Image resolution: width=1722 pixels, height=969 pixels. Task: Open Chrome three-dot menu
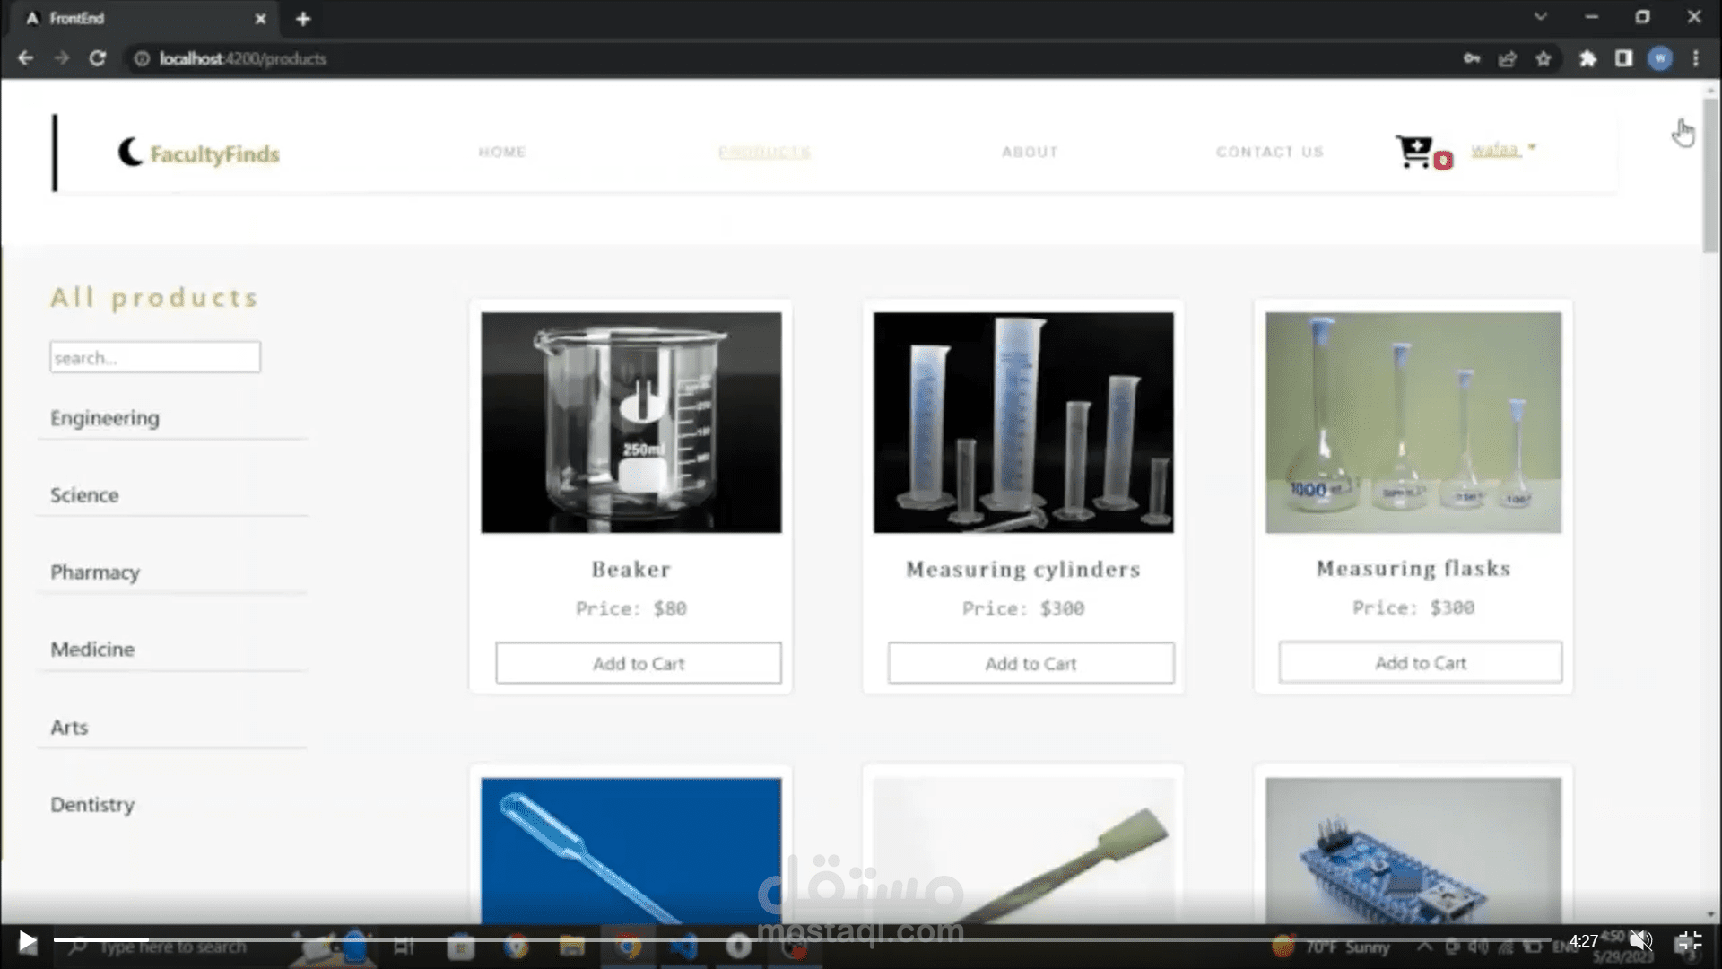click(1695, 58)
